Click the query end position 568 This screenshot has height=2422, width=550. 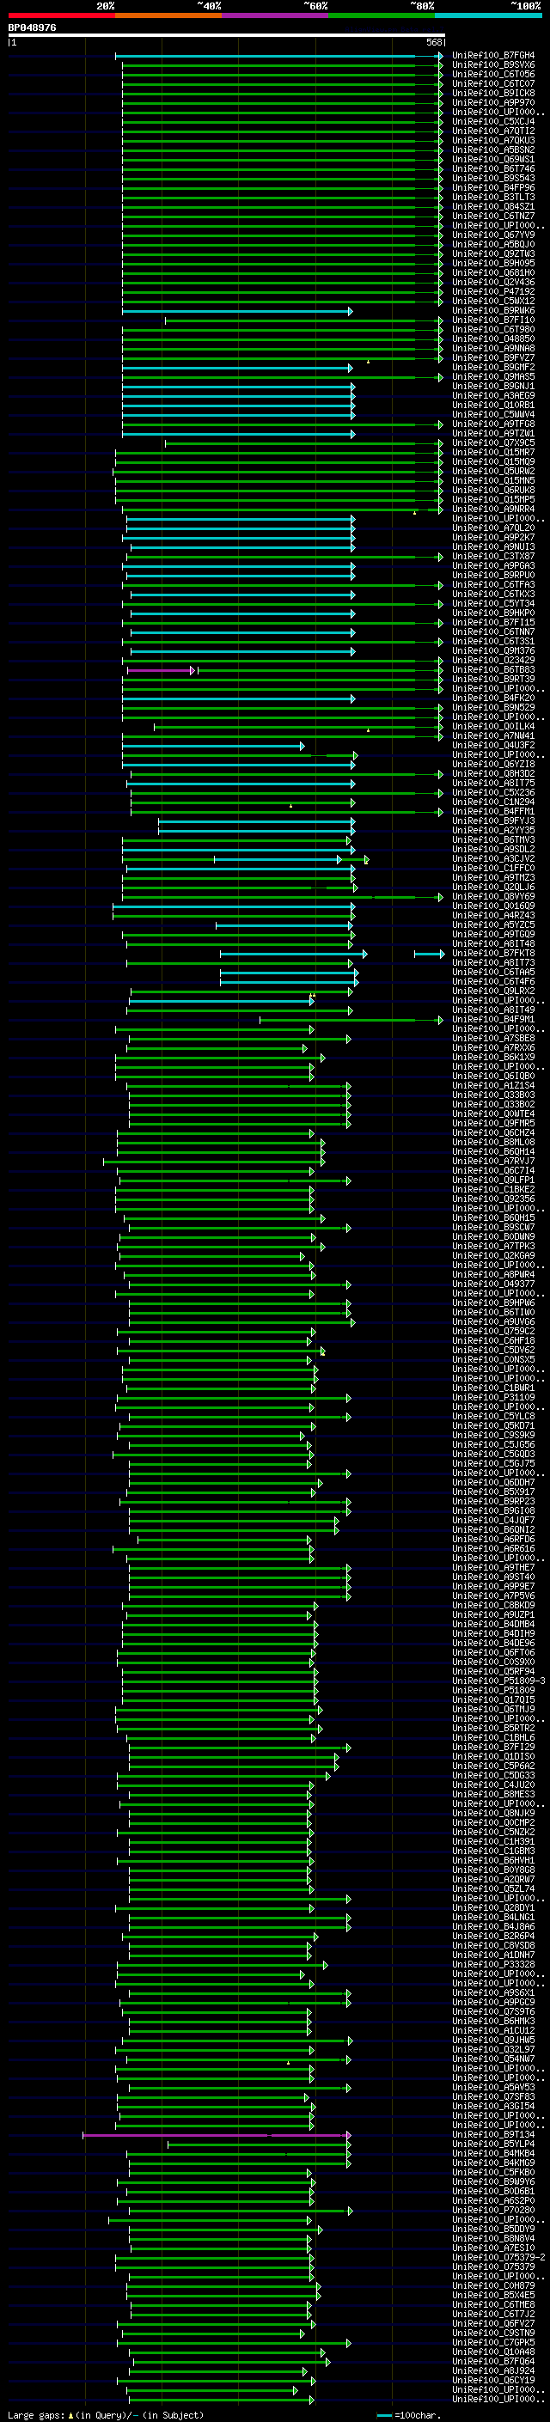pos(433,43)
